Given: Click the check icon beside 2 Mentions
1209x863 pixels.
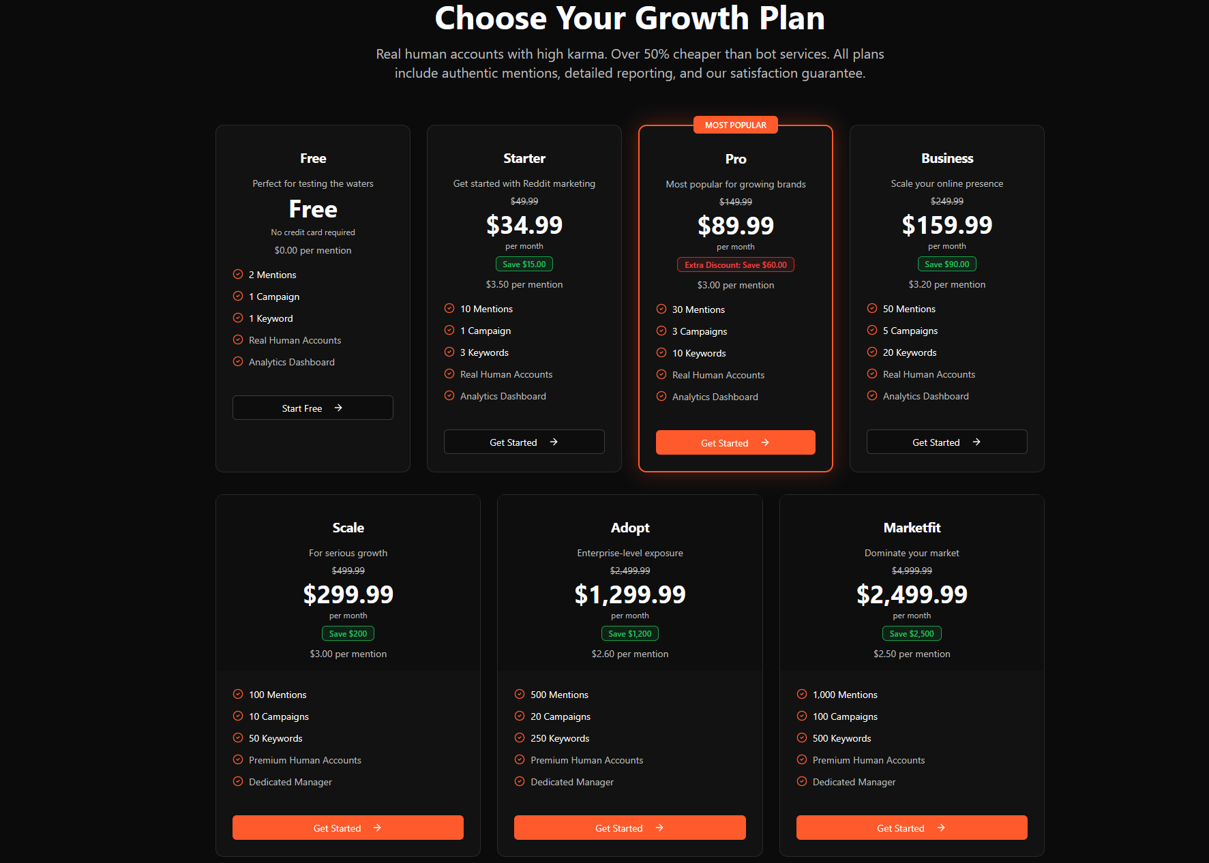Looking at the screenshot, I should point(238,274).
